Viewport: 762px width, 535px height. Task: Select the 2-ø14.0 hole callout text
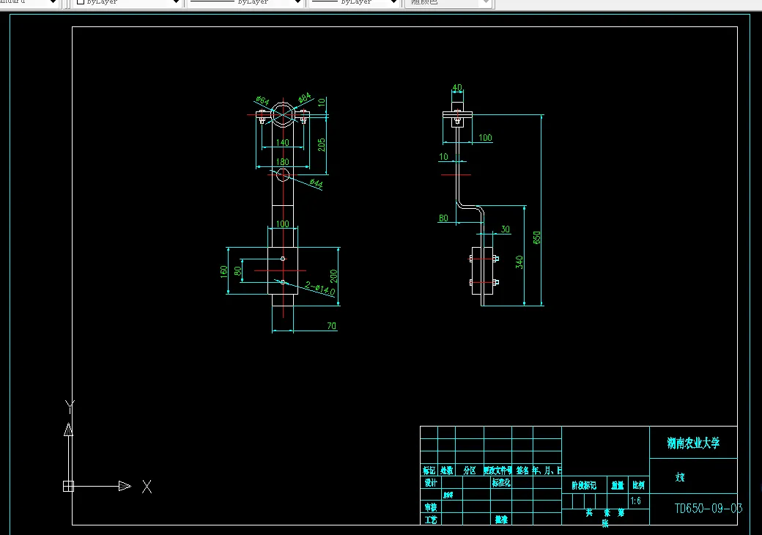[x=320, y=289]
